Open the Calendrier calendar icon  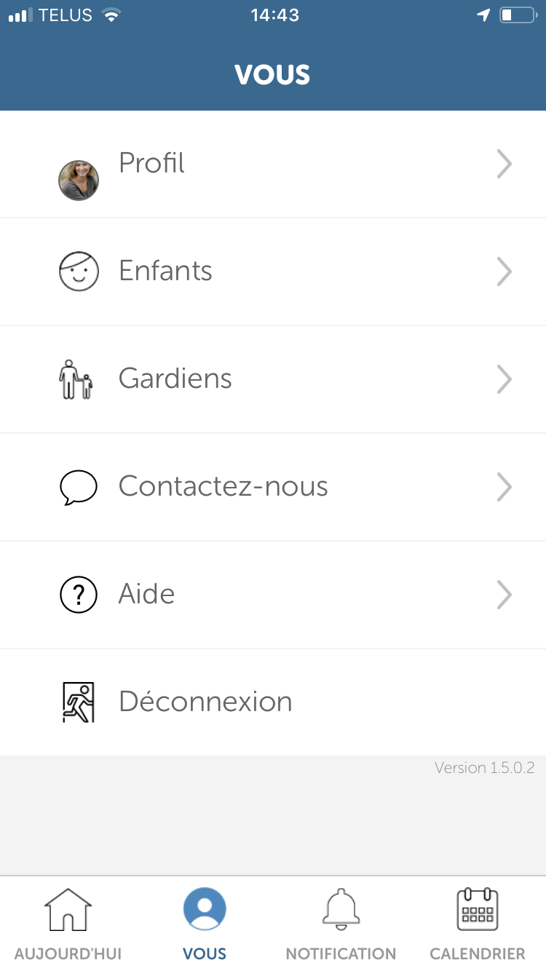pyautogui.click(x=478, y=909)
